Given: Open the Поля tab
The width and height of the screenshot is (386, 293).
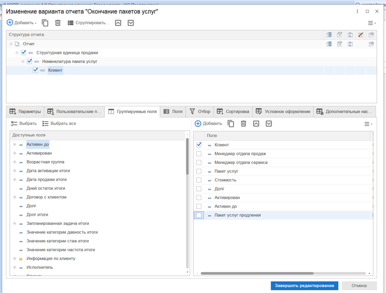Looking at the screenshot, I should [173, 112].
